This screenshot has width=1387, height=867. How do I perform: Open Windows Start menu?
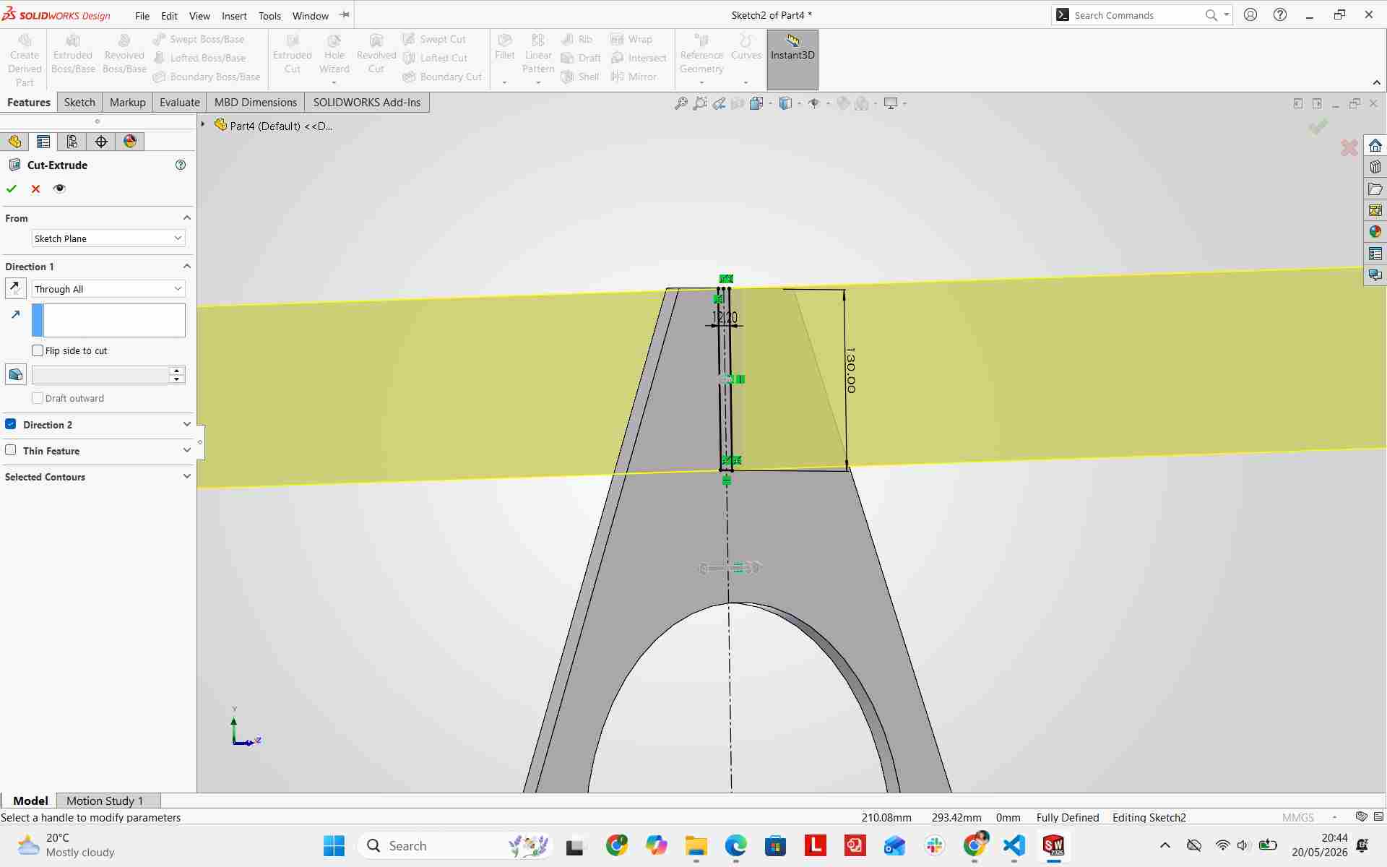click(x=334, y=845)
